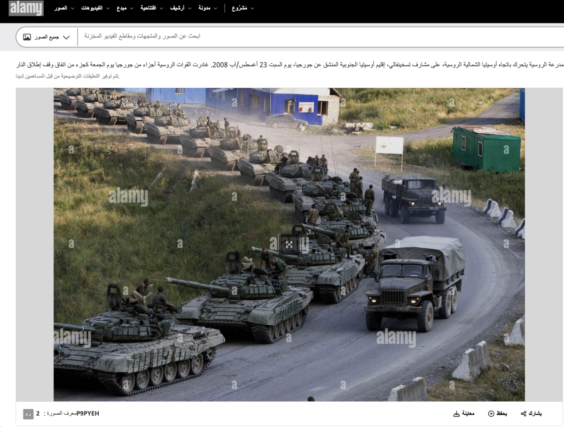Click the image icon in the search filter

pyautogui.click(x=27, y=37)
